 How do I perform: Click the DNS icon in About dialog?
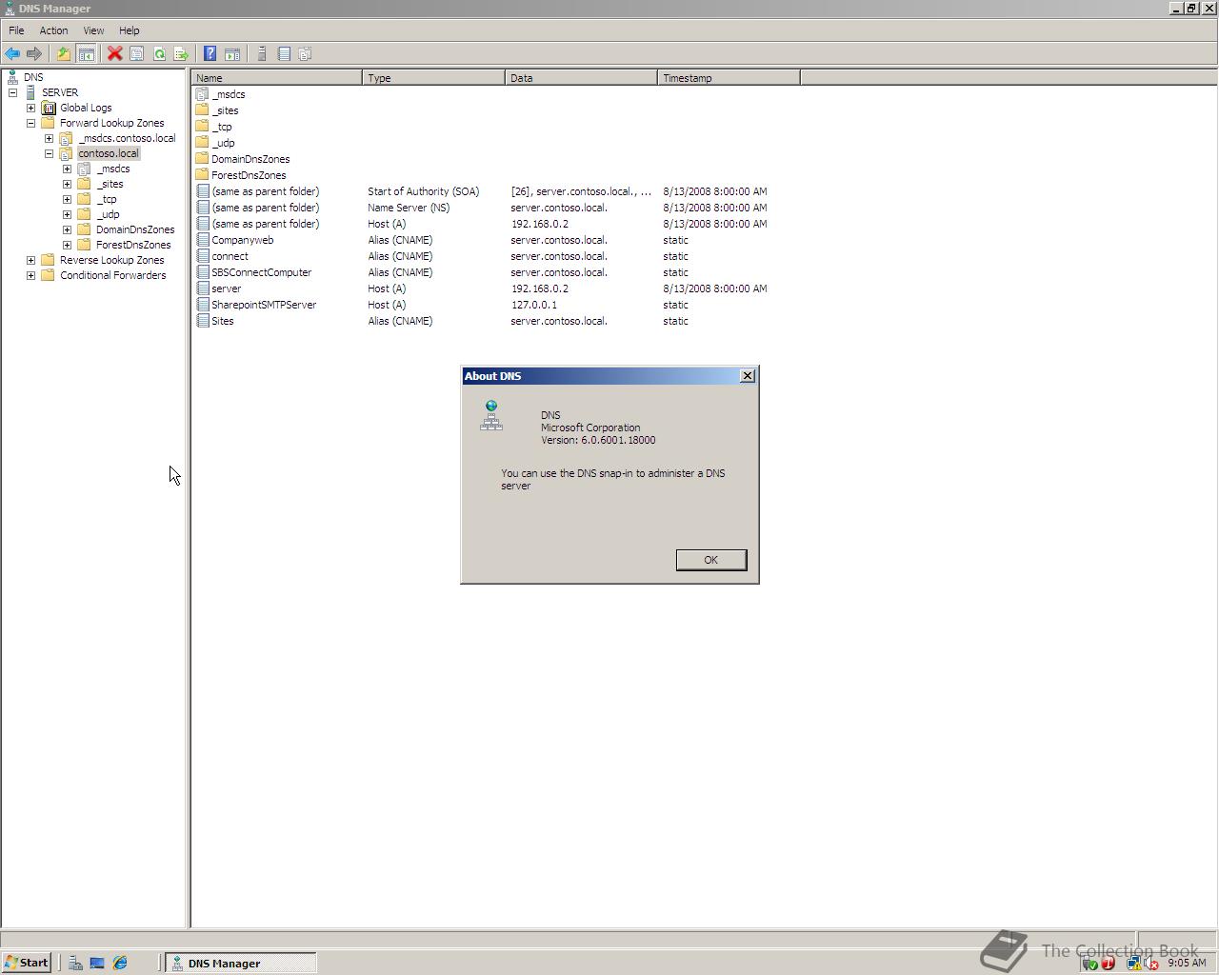[491, 415]
